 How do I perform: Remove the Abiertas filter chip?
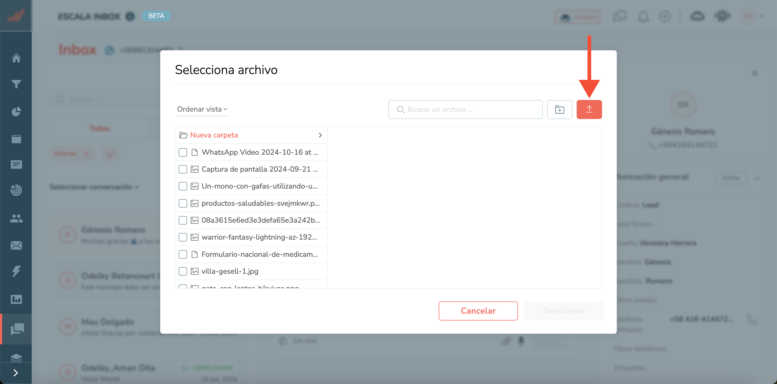(x=86, y=154)
